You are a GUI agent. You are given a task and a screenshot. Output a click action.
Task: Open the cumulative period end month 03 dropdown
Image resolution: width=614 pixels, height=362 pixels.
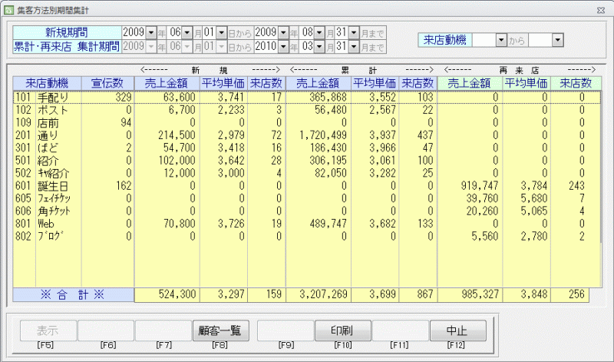click(x=319, y=47)
